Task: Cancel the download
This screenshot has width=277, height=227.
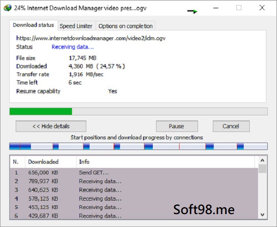Action: click(x=231, y=126)
